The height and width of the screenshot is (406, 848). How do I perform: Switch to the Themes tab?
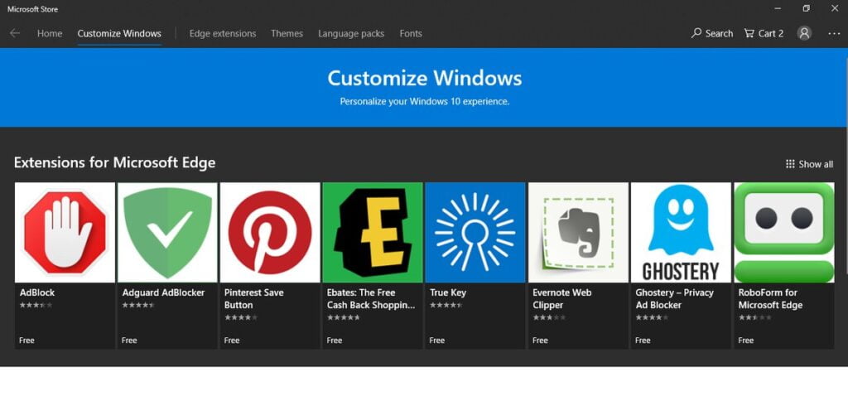coord(287,34)
